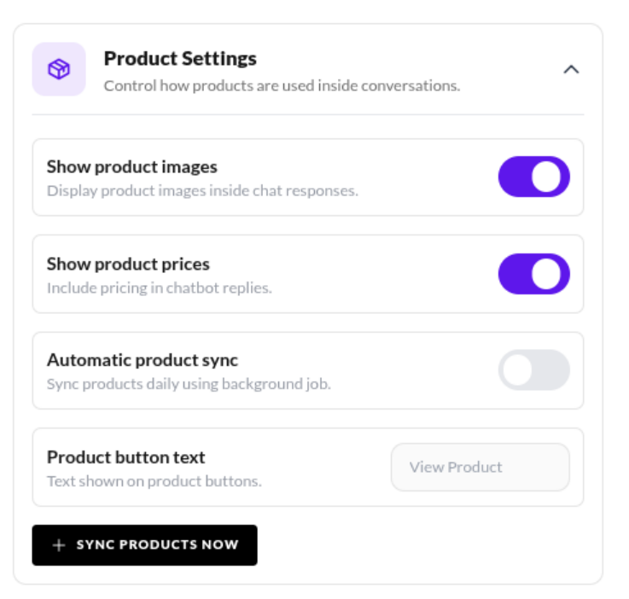Focus the View Product text field
This screenshot has height=599, width=629.
pos(480,467)
